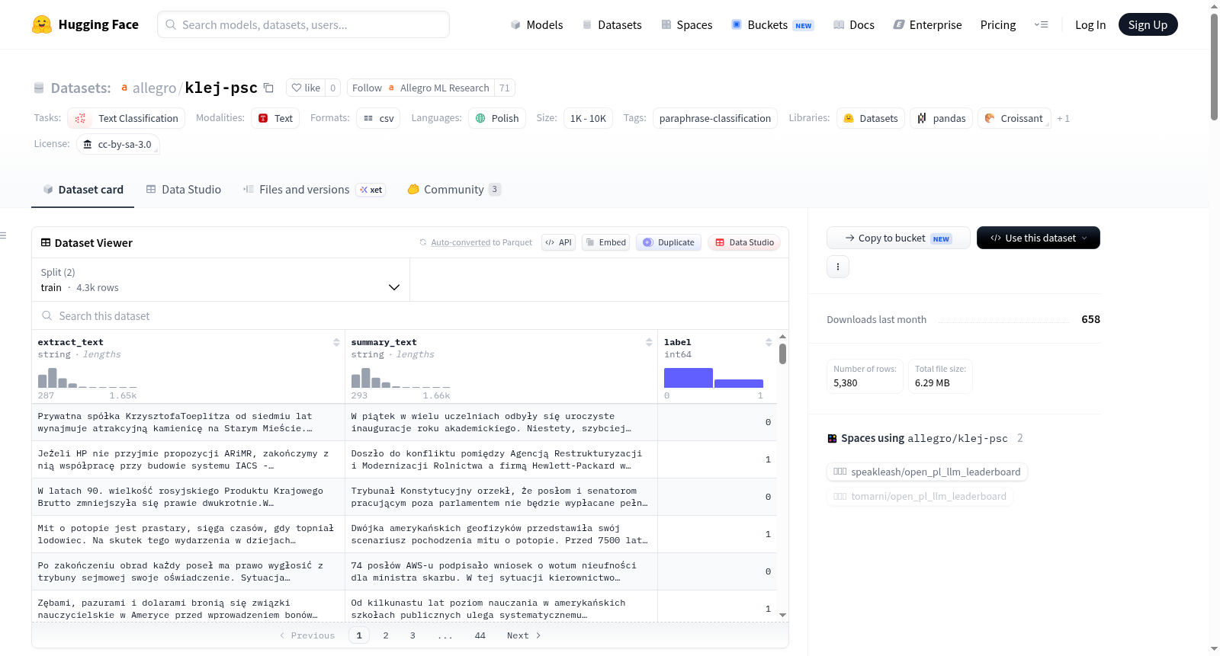Click the Hugging Face logo icon
1220x656 pixels.
42,24
